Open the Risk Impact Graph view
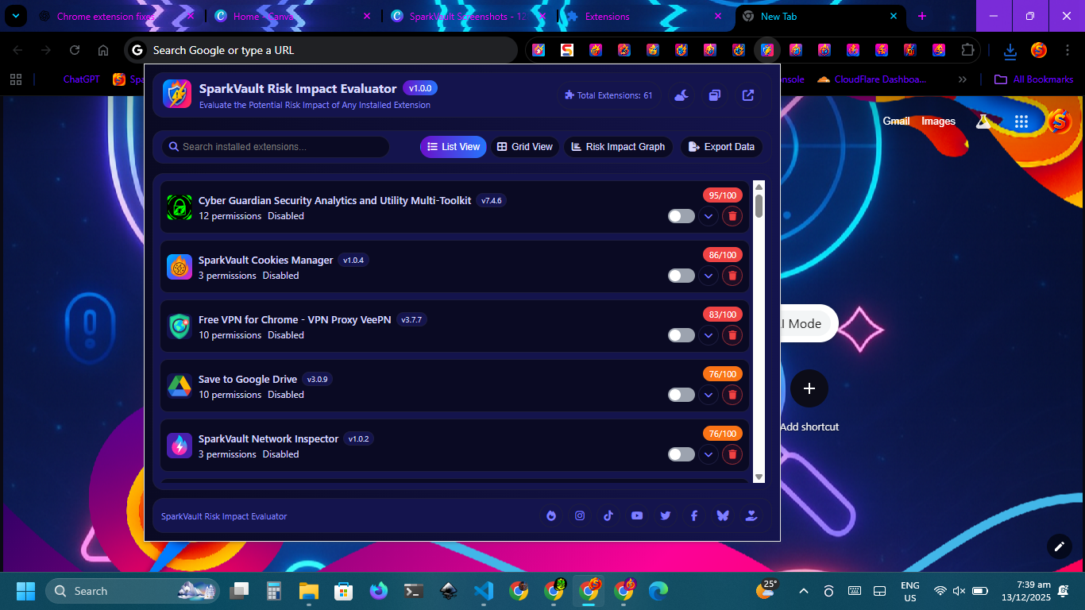 point(618,147)
